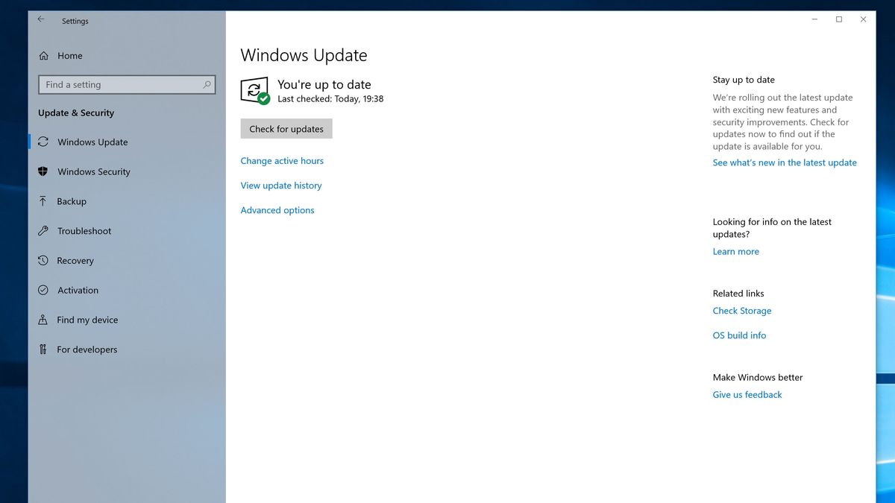The height and width of the screenshot is (503, 895).
Task: Open Advanced options
Action: [x=277, y=209]
